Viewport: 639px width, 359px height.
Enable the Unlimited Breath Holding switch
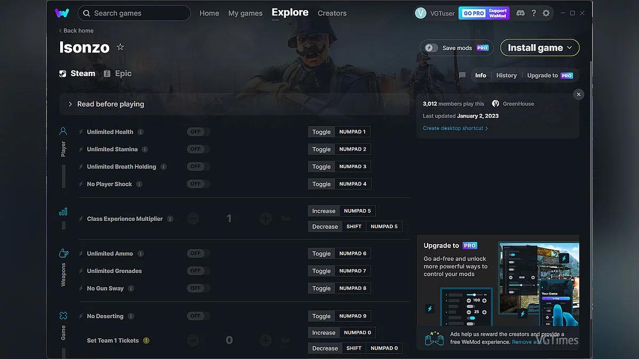(198, 166)
